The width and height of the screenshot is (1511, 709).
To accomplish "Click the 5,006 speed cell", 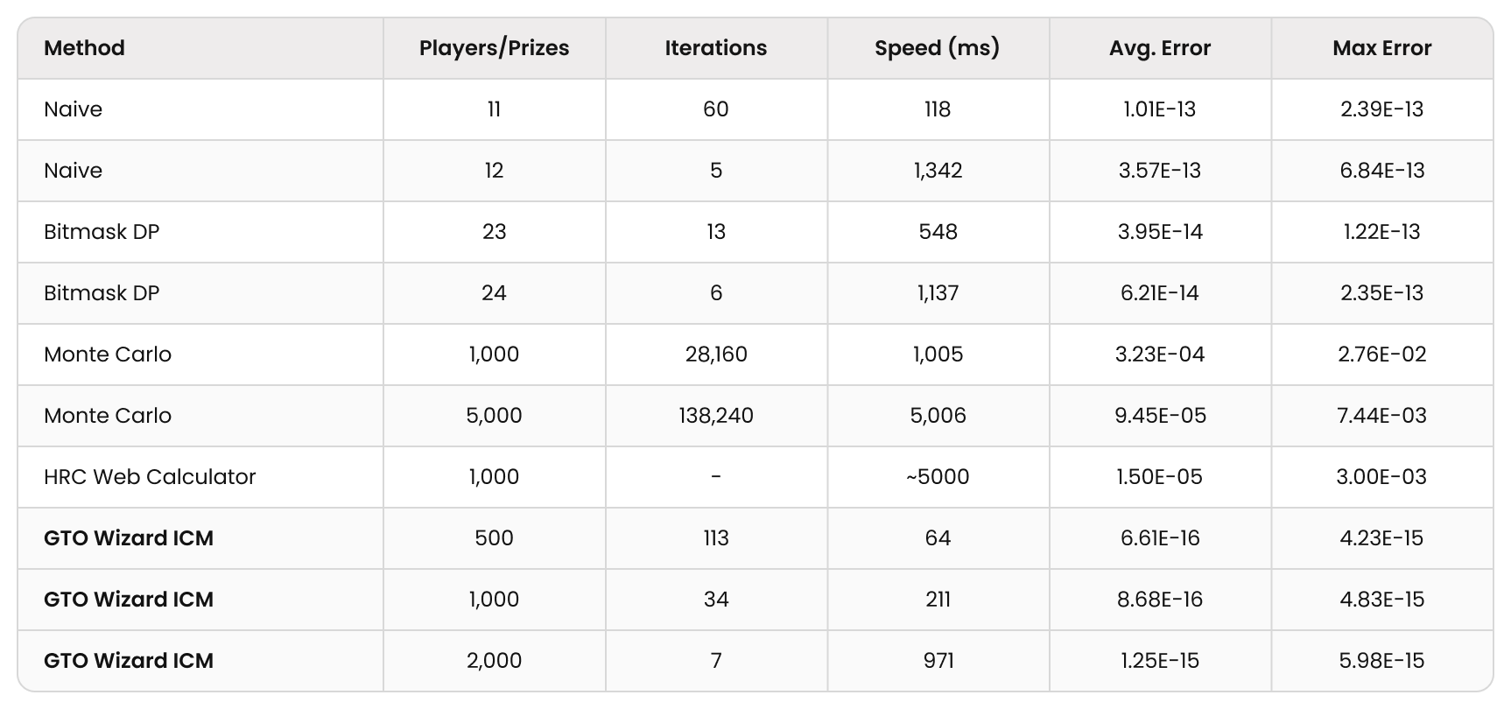I will tap(938, 416).
